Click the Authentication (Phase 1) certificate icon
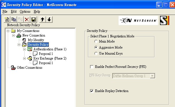 [x=30, y=49]
